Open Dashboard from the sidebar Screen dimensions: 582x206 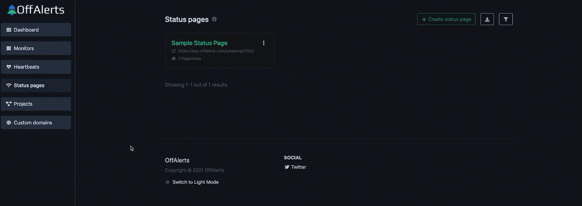pyautogui.click(x=36, y=30)
